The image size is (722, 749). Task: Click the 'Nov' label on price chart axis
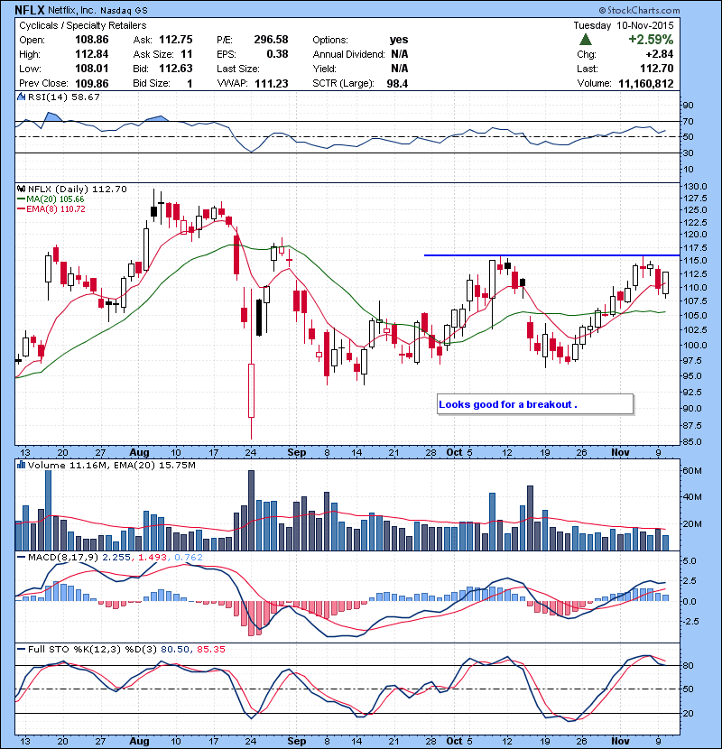tap(620, 452)
